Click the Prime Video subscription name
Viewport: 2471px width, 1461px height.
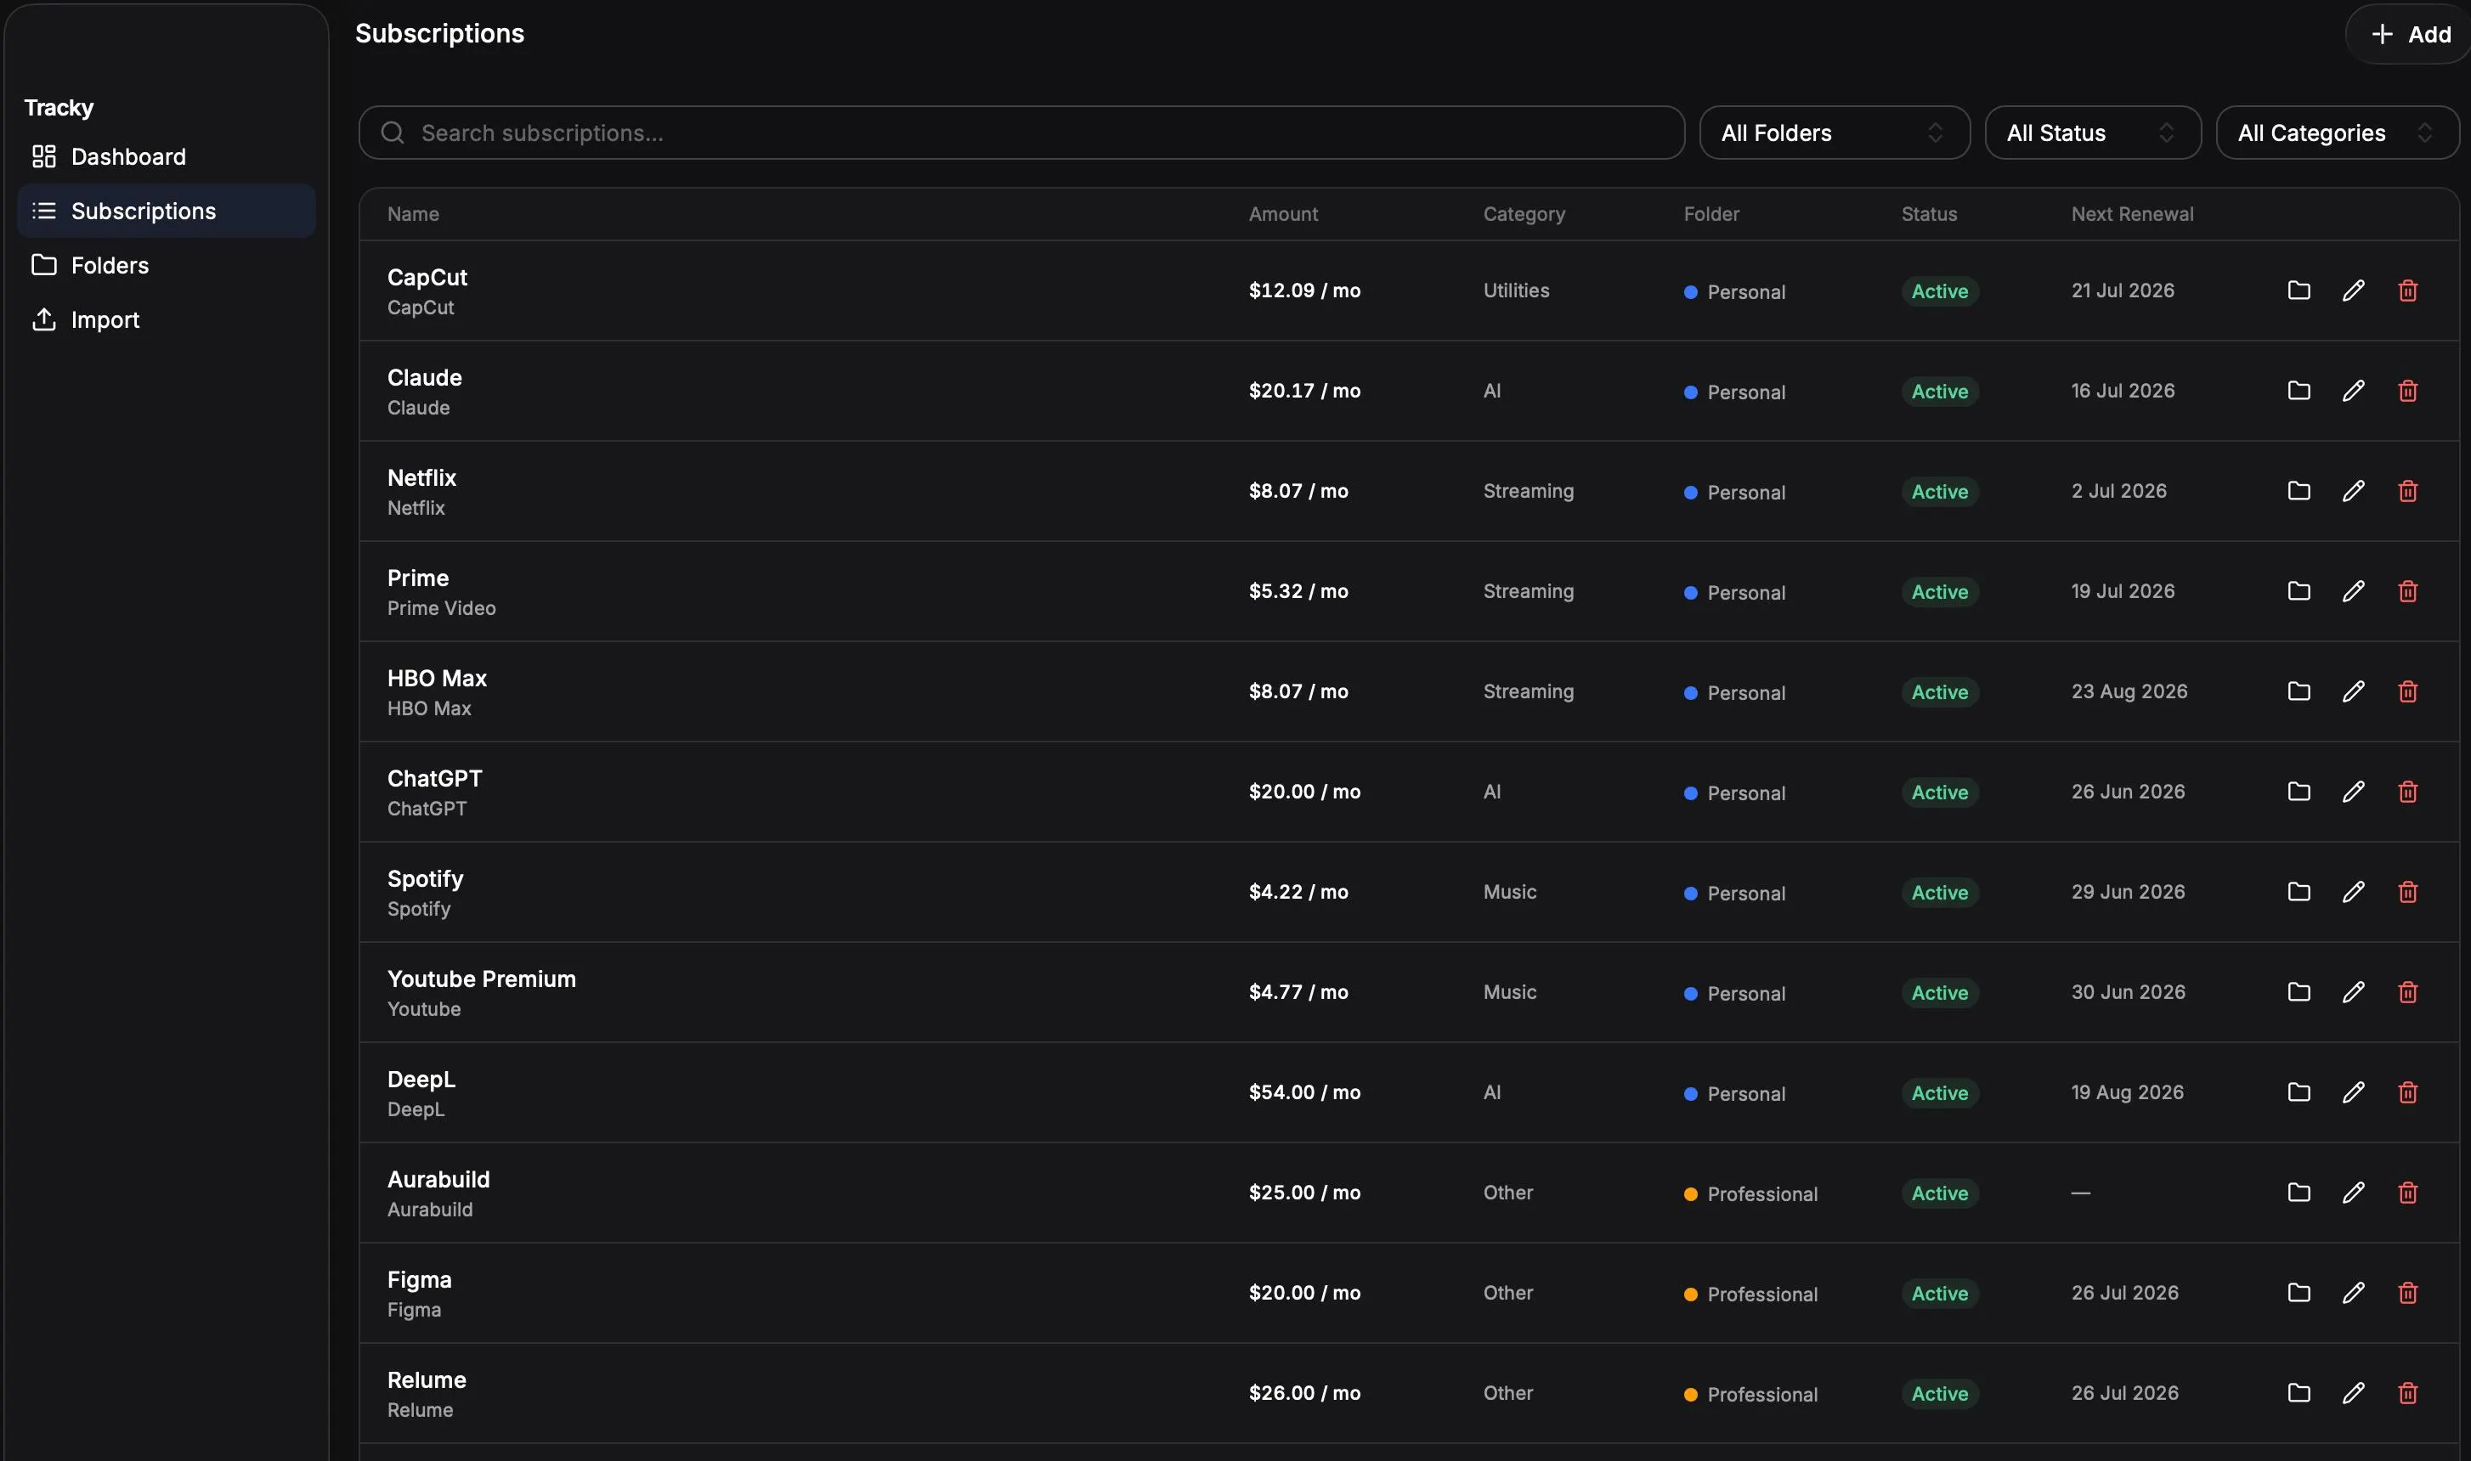click(x=441, y=608)
